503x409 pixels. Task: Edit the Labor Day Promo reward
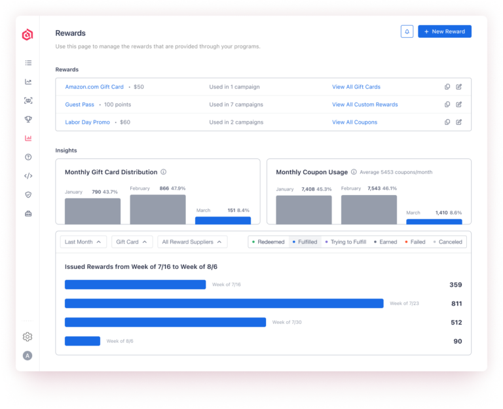coord(459,122)
